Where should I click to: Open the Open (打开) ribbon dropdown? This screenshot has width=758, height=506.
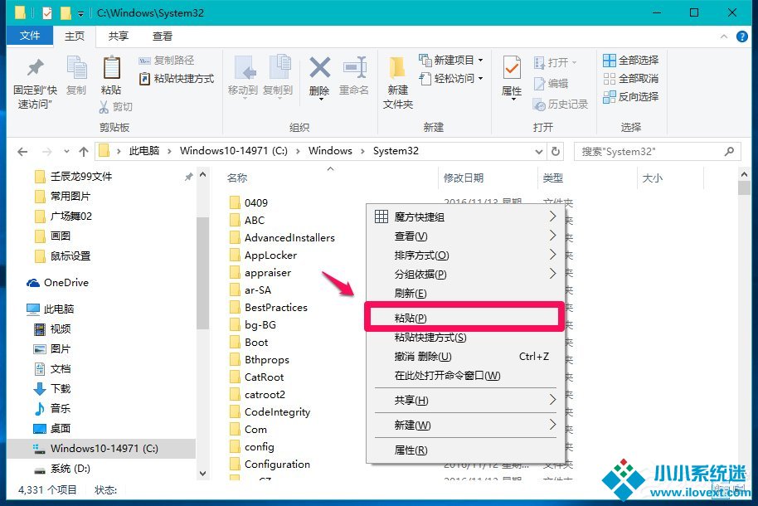[556, 62]
